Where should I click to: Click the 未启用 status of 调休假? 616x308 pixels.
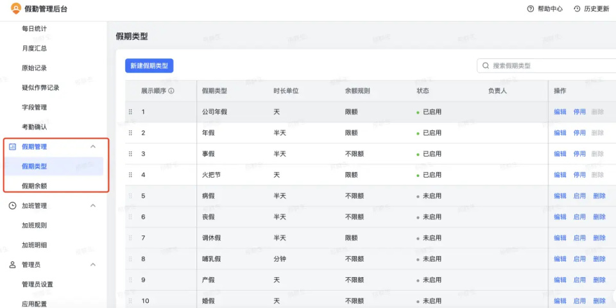coord(429,237)
